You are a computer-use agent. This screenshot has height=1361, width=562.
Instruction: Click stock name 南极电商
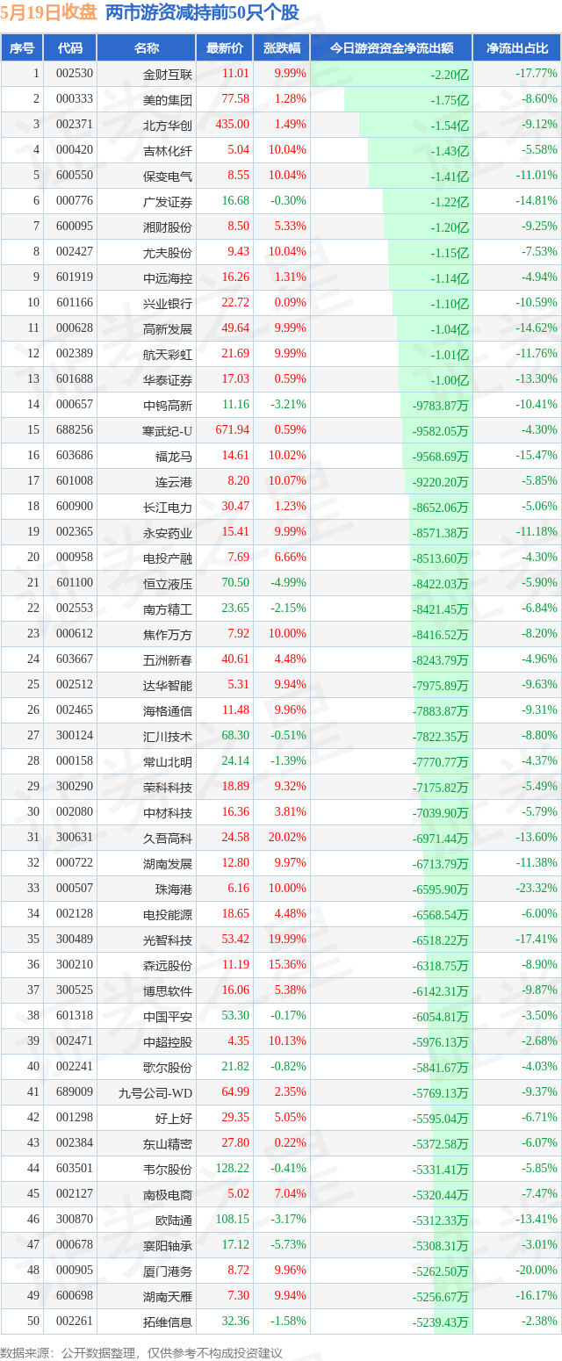tap(169, 1194)
